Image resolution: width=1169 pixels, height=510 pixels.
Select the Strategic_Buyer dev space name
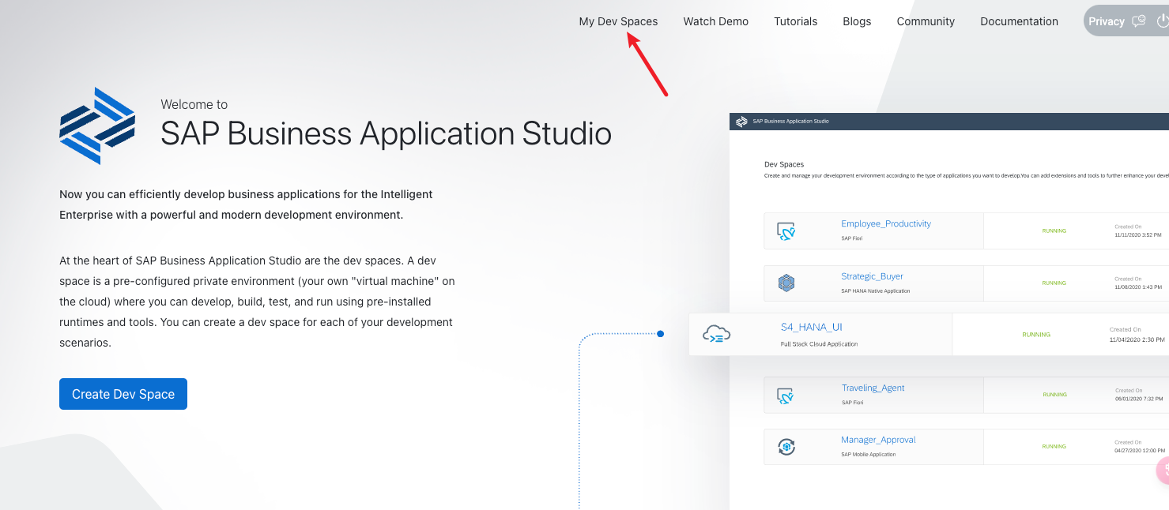(x=872, y=276)
